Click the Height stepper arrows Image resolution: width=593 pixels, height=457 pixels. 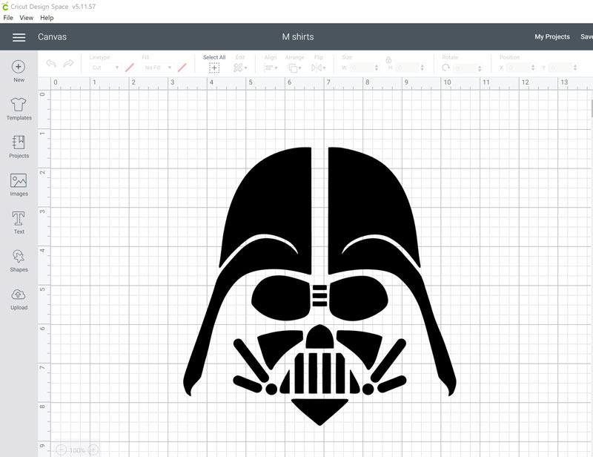pyautogui.click(x=422, y=68)
